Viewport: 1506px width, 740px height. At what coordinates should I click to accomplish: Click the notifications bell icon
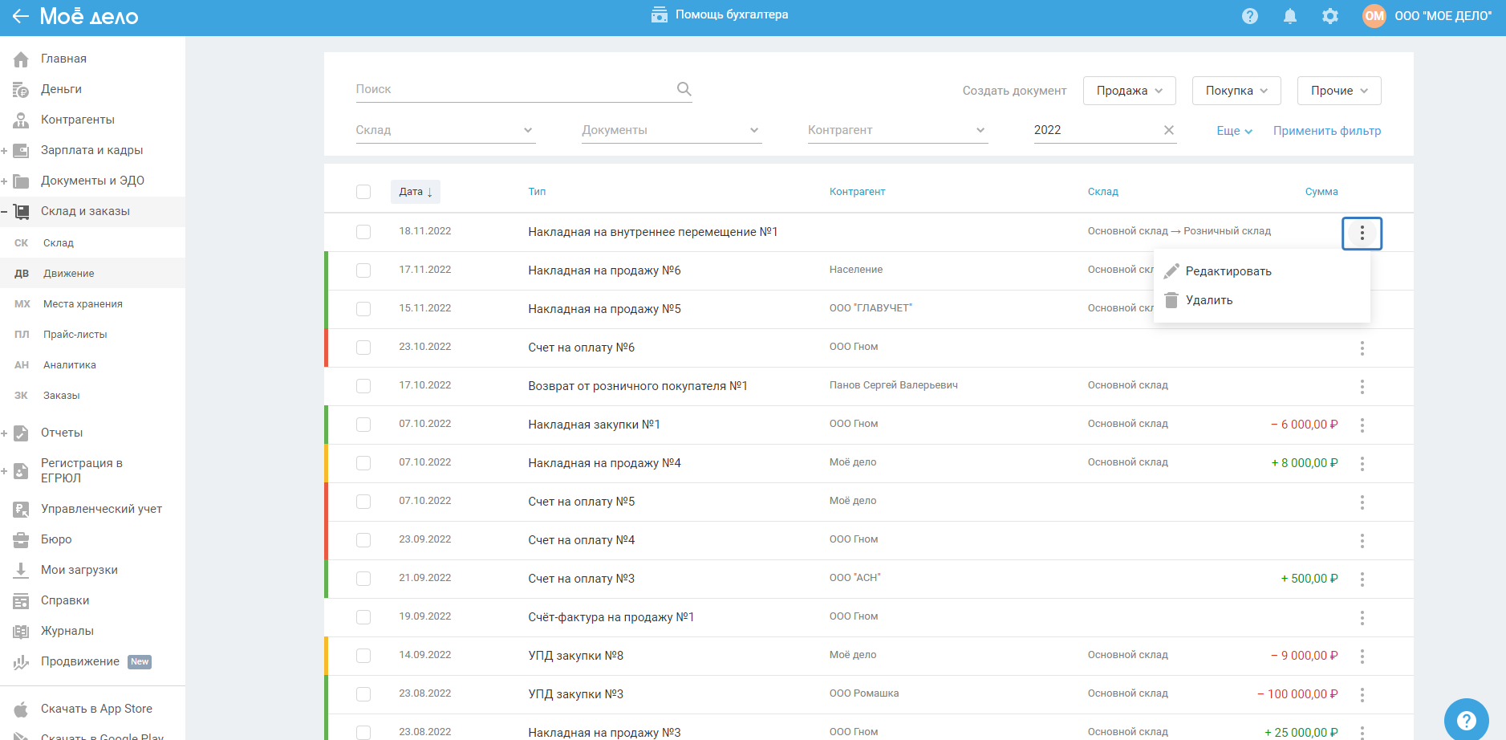coord(1289,16)
